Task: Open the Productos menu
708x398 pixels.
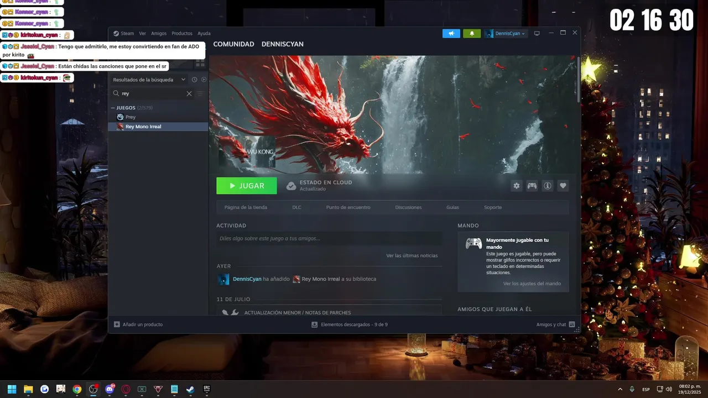Action: click(182, 33)
